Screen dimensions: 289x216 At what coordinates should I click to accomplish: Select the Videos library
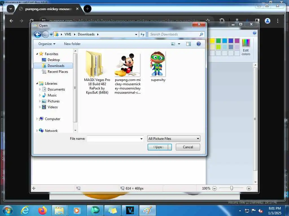coord(52,107)
